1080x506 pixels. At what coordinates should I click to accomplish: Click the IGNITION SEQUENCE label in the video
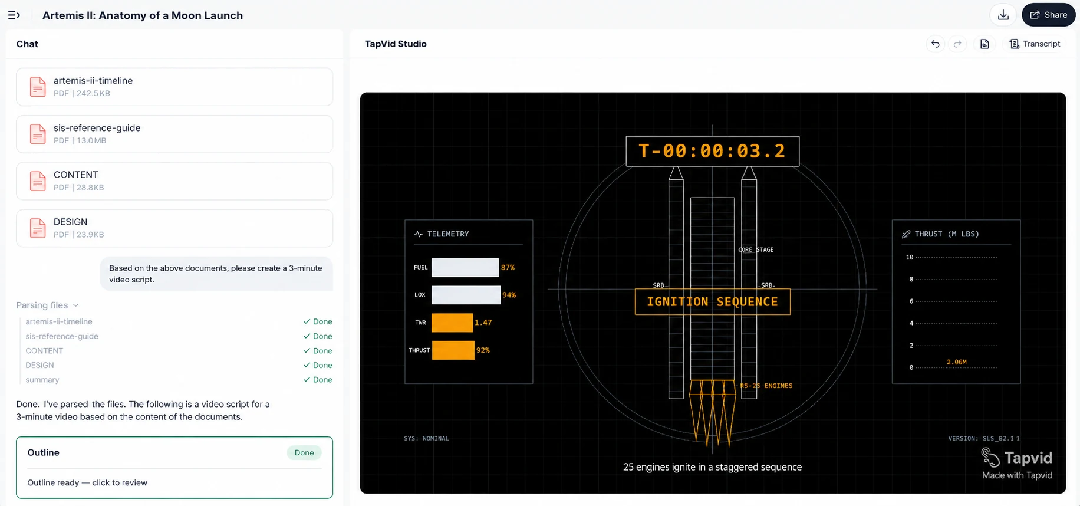712,302
